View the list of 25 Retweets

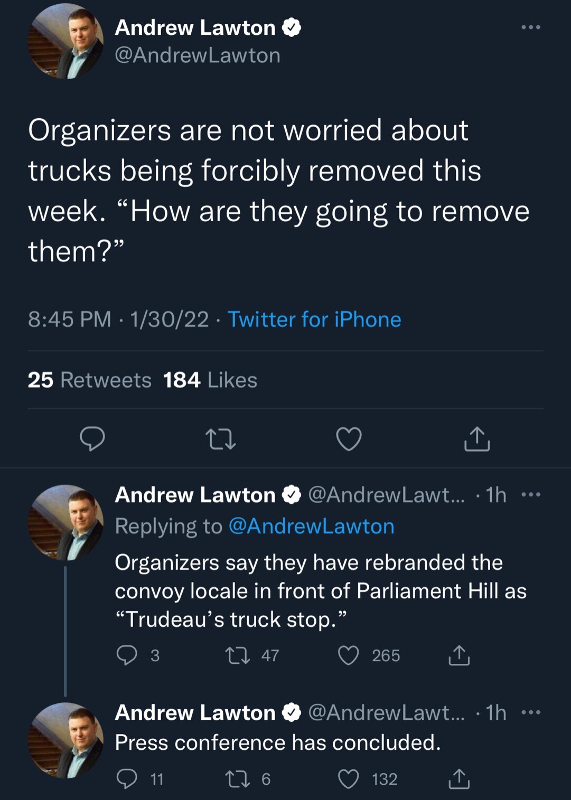[89, 380]
